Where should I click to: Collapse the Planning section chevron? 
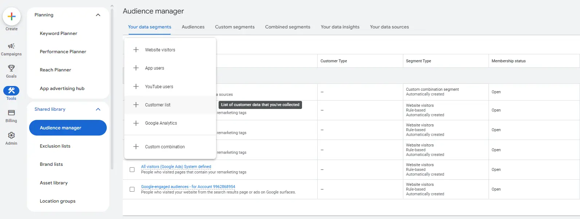pos(98,15)
